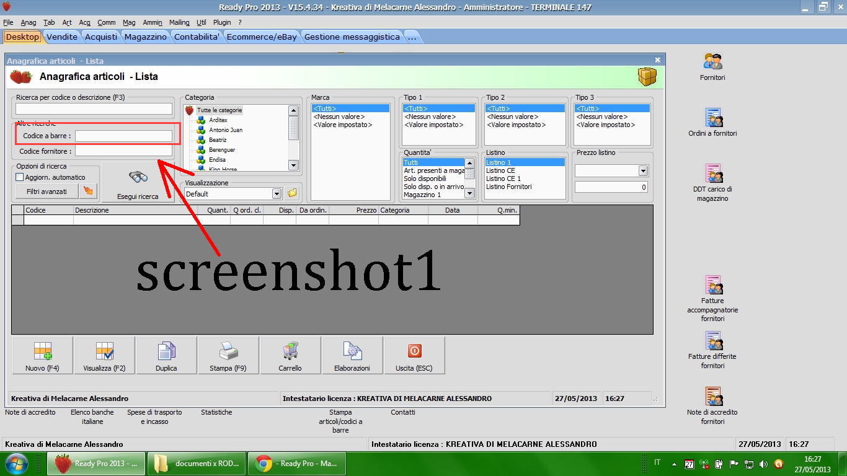Select the Beatriz category
The width and height of the screenshot is (847, 476).
(x=218, y=140)
